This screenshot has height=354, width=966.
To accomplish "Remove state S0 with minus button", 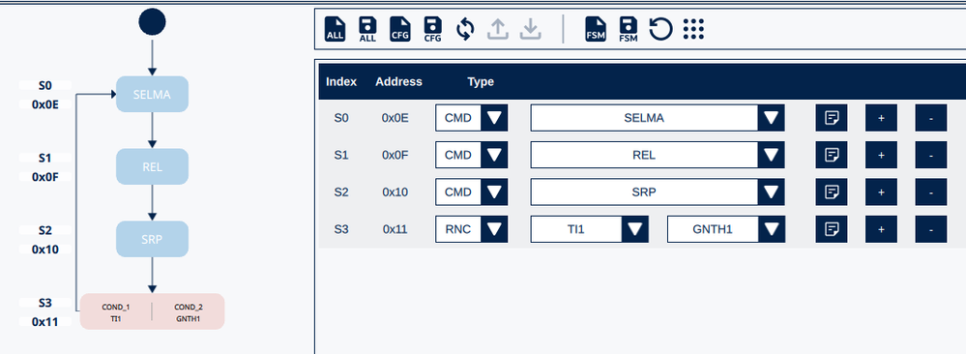I will (x=931, y=118).
